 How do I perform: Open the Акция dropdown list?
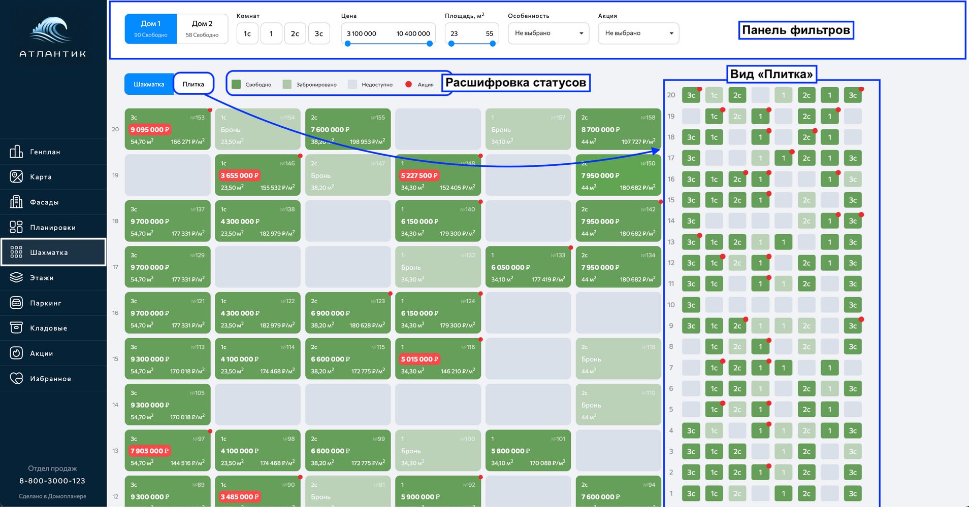pyautogui.click(x=638, y=33)
